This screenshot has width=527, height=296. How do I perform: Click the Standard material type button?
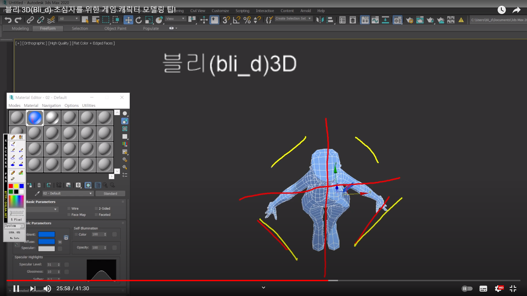point(110,193)
